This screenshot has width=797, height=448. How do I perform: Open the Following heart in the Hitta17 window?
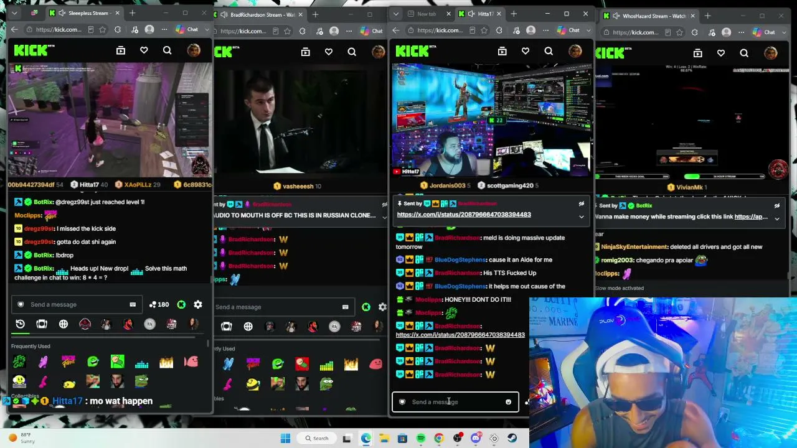[x=526, y=51]
